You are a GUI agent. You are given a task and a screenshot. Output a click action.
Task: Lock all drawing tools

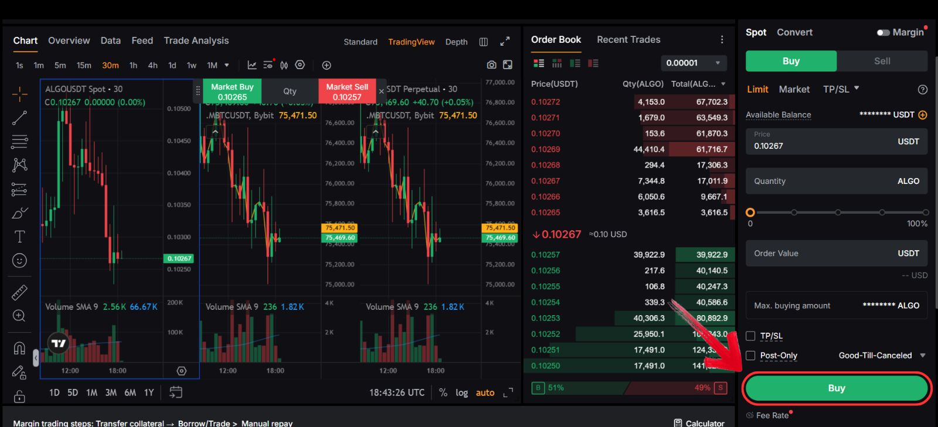click(x=19, y=397)
